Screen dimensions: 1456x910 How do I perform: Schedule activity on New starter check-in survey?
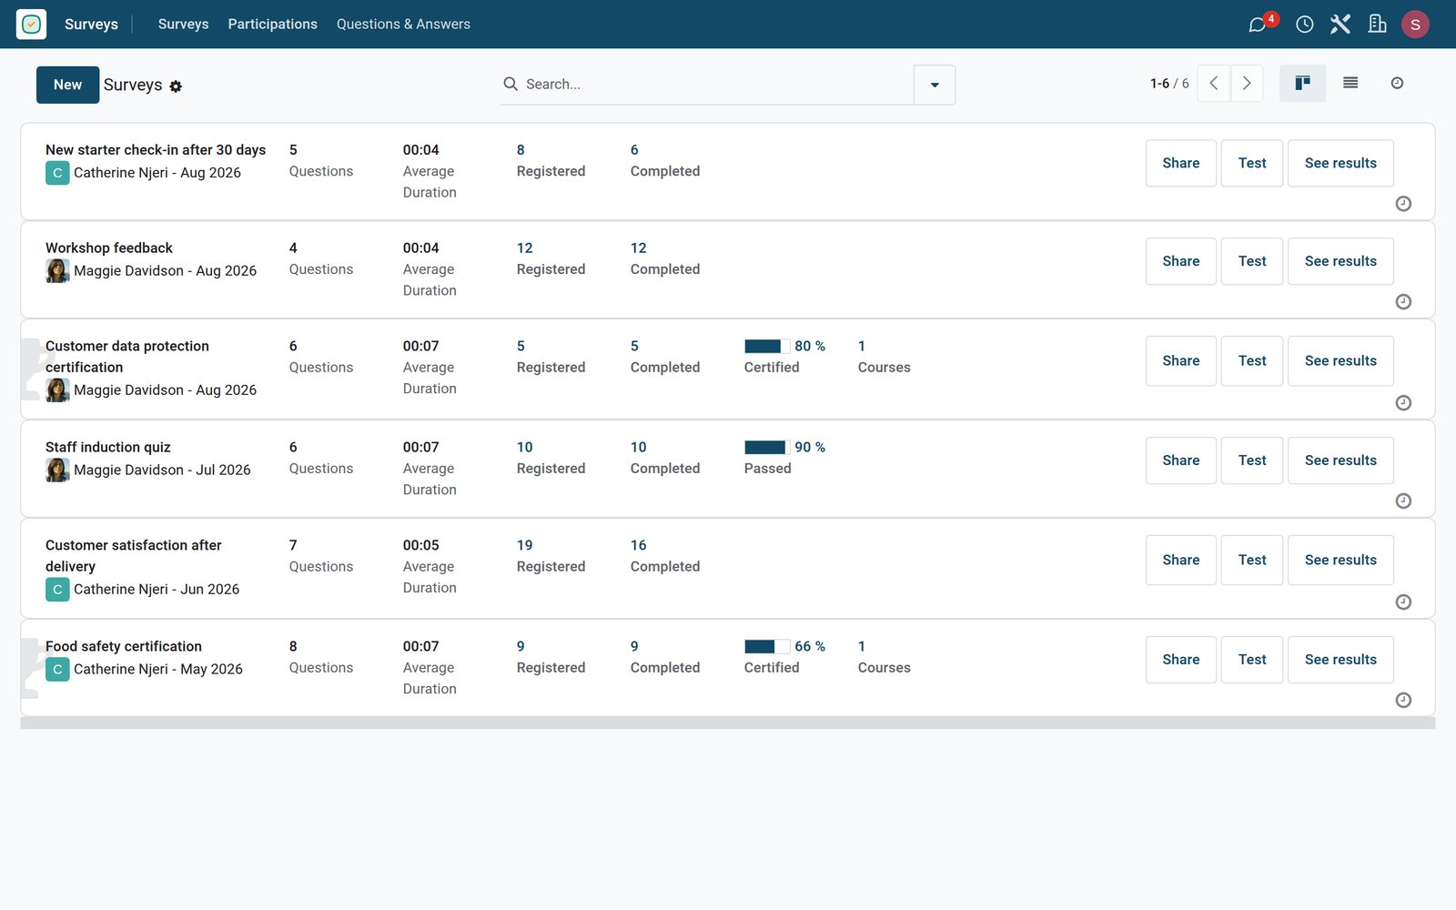(1403, 204)
